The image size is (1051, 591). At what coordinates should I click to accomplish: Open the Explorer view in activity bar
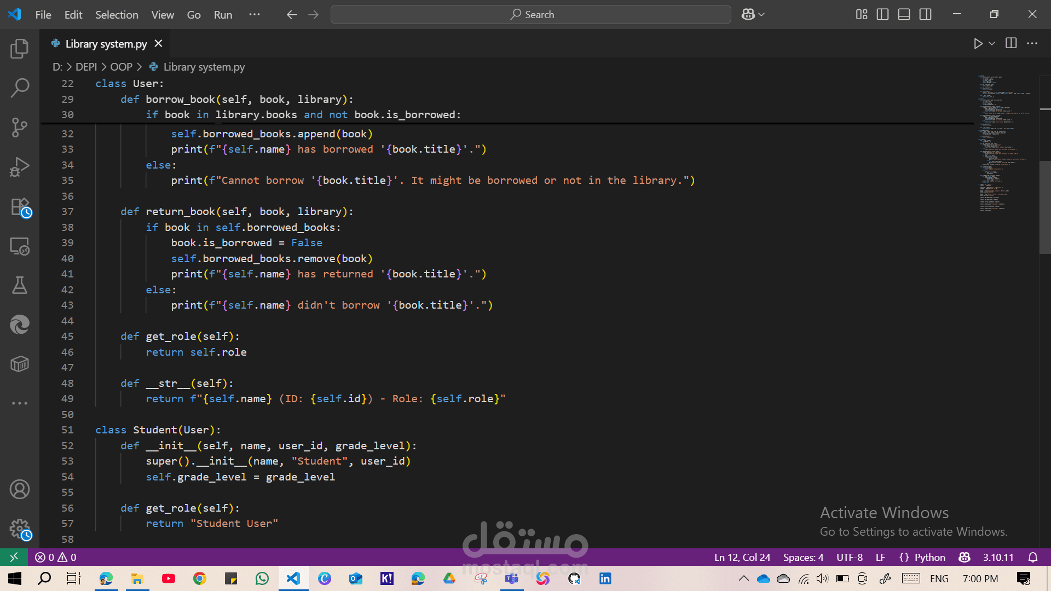(x=20, y=49)
